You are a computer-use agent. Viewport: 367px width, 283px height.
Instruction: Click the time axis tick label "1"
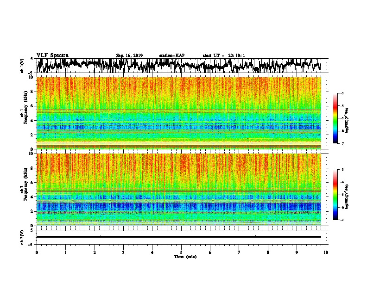65,252
